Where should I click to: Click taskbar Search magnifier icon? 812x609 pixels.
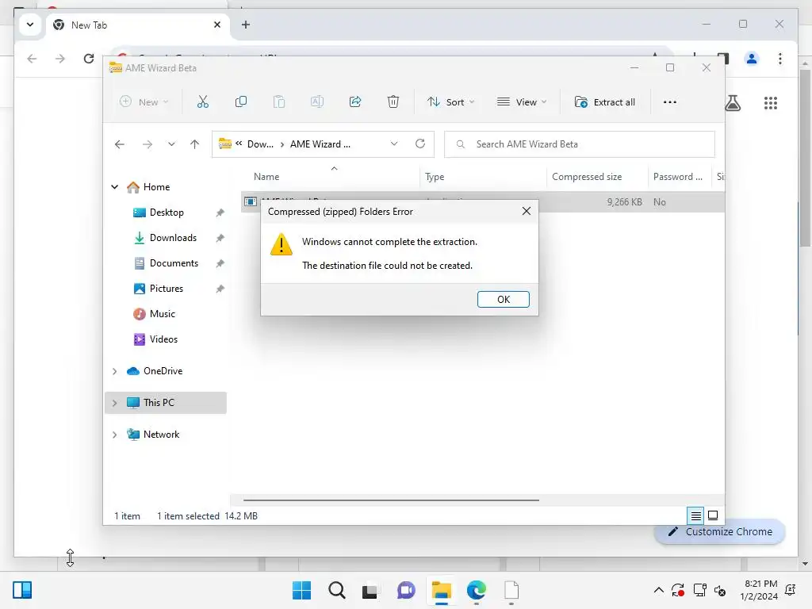336,590
